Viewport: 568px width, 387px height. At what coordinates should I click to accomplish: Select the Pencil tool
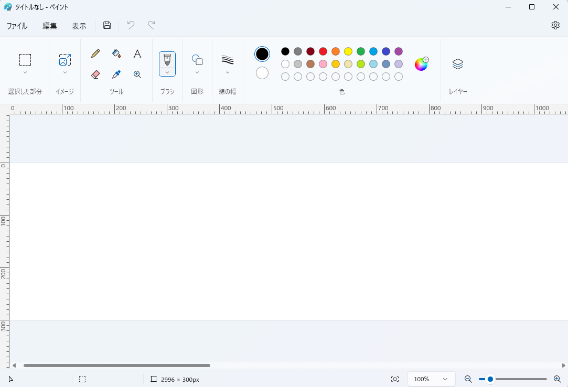(95, 53)
